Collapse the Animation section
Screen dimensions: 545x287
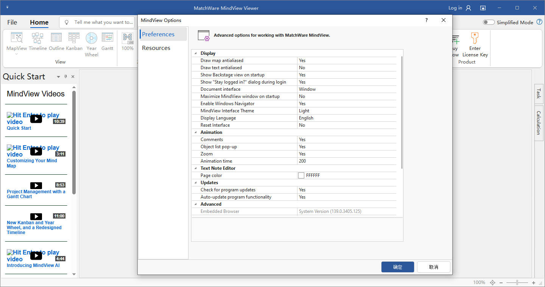point(196,132)
